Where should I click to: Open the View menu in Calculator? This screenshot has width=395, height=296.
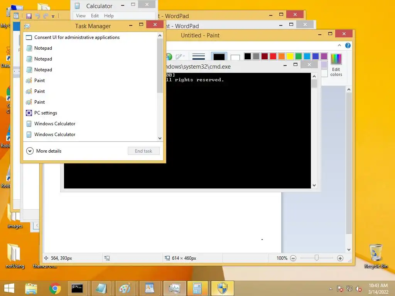[81, 15]
